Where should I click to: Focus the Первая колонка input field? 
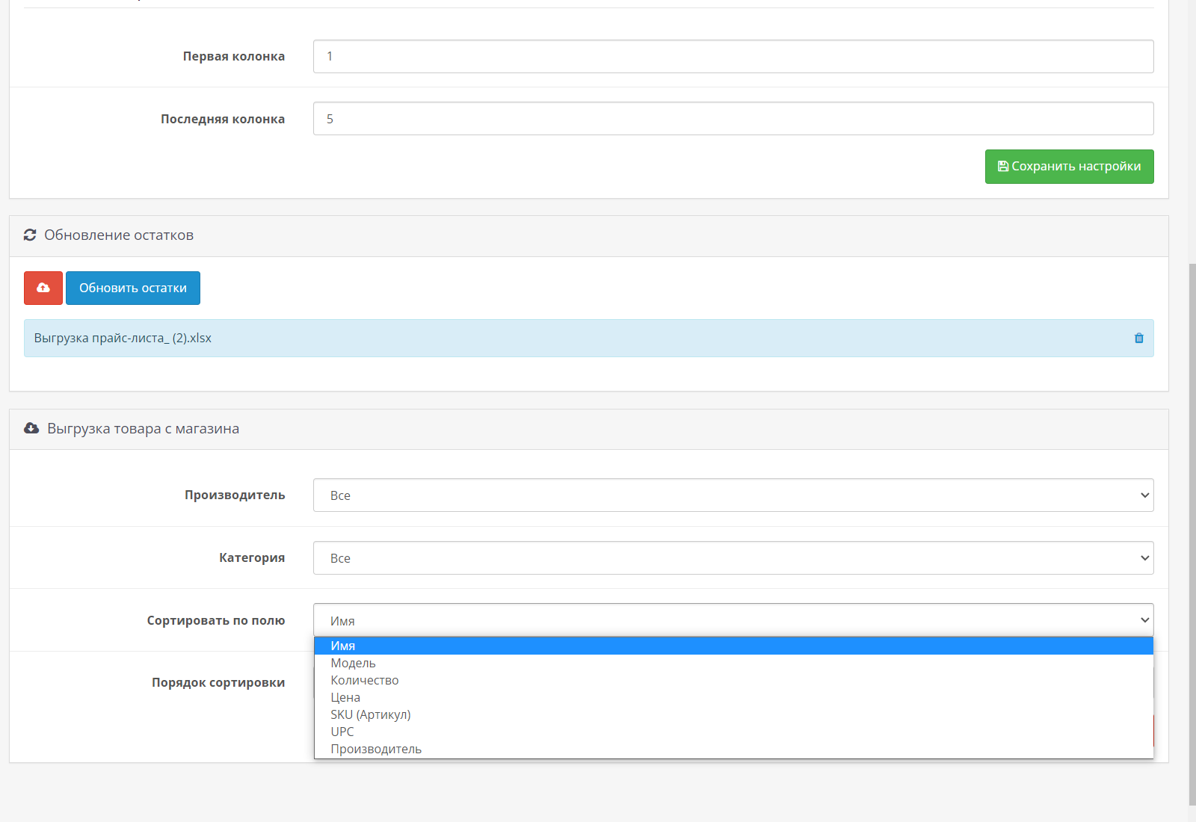click(733, 56)
